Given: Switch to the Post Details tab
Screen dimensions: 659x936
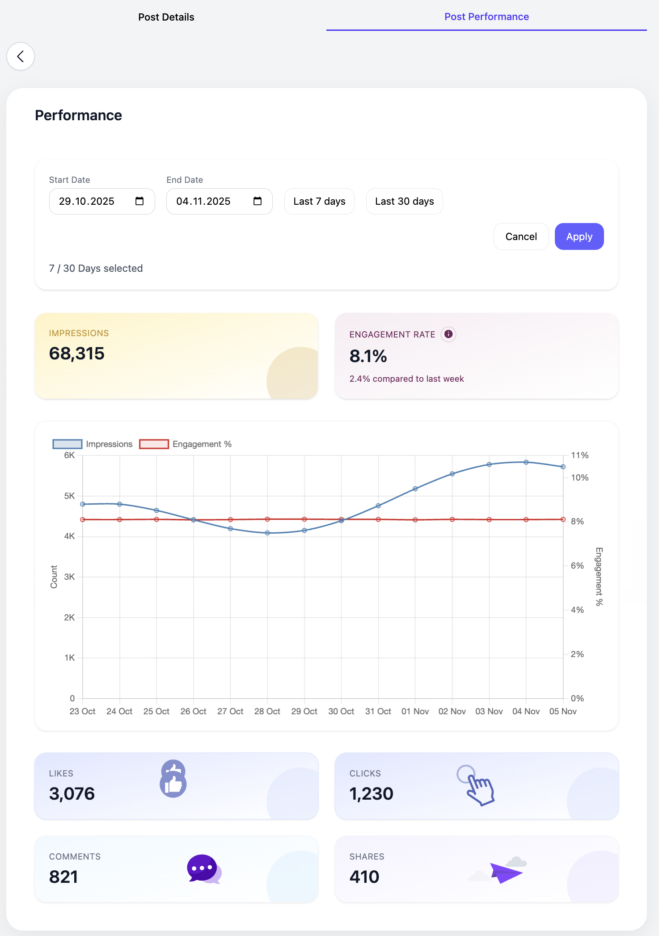Looking at the screenshot, I should 166,17.
